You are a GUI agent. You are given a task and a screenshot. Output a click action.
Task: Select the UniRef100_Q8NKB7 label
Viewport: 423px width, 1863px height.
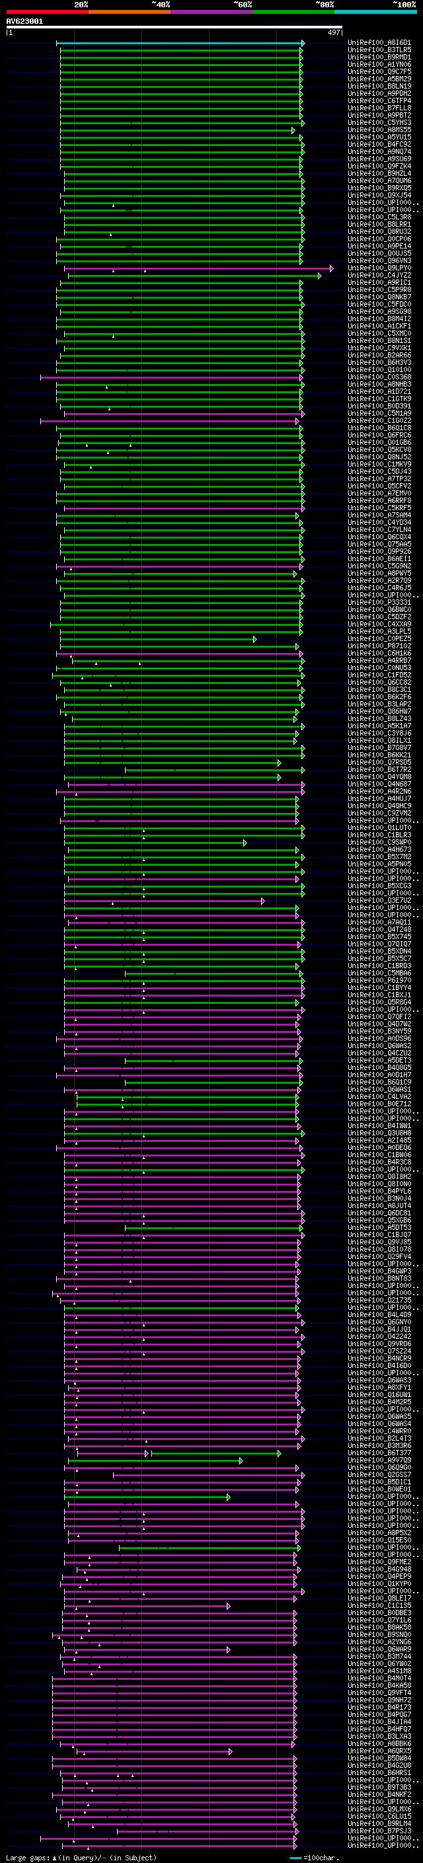pos(379,297)
